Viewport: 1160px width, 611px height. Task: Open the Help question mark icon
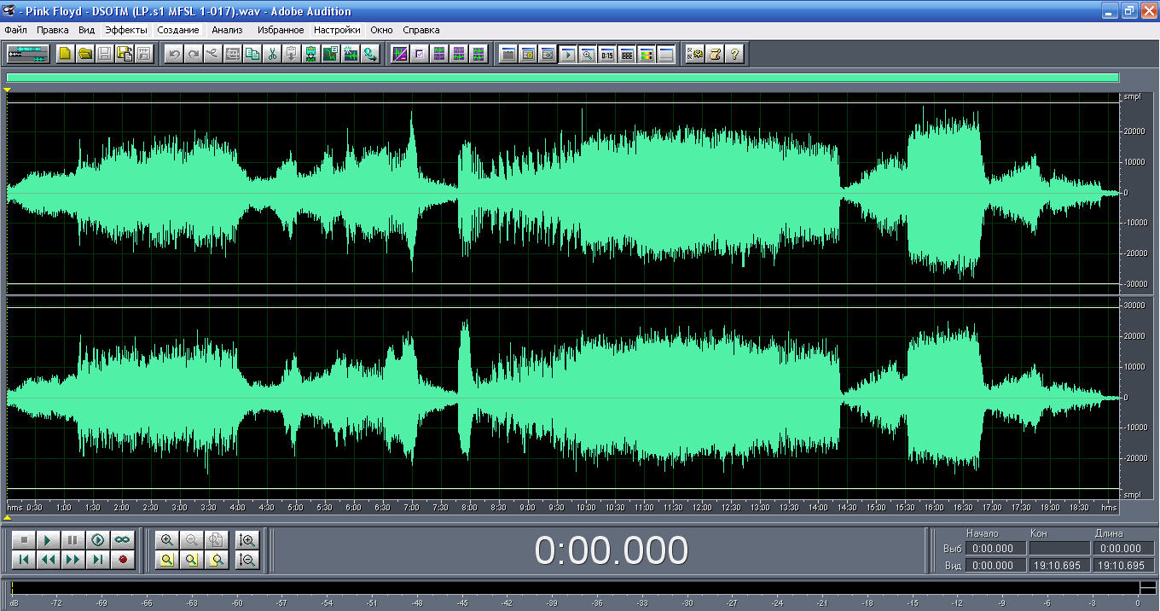coord(734,54)
